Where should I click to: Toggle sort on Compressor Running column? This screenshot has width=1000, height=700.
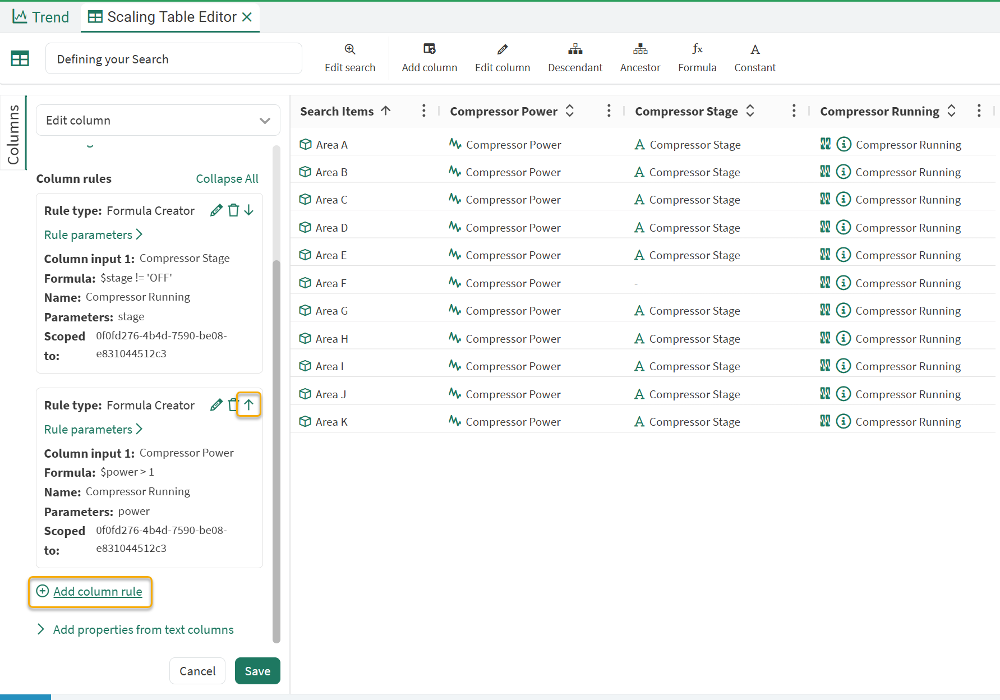point(952,111)
